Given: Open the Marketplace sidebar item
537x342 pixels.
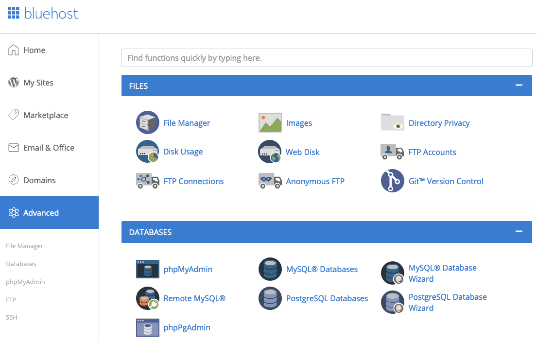Looking at the screenshot, I should (x=46, y=115).
